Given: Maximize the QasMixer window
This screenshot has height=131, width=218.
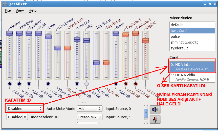Looking at the screenshot, I should tap(210, 4).
